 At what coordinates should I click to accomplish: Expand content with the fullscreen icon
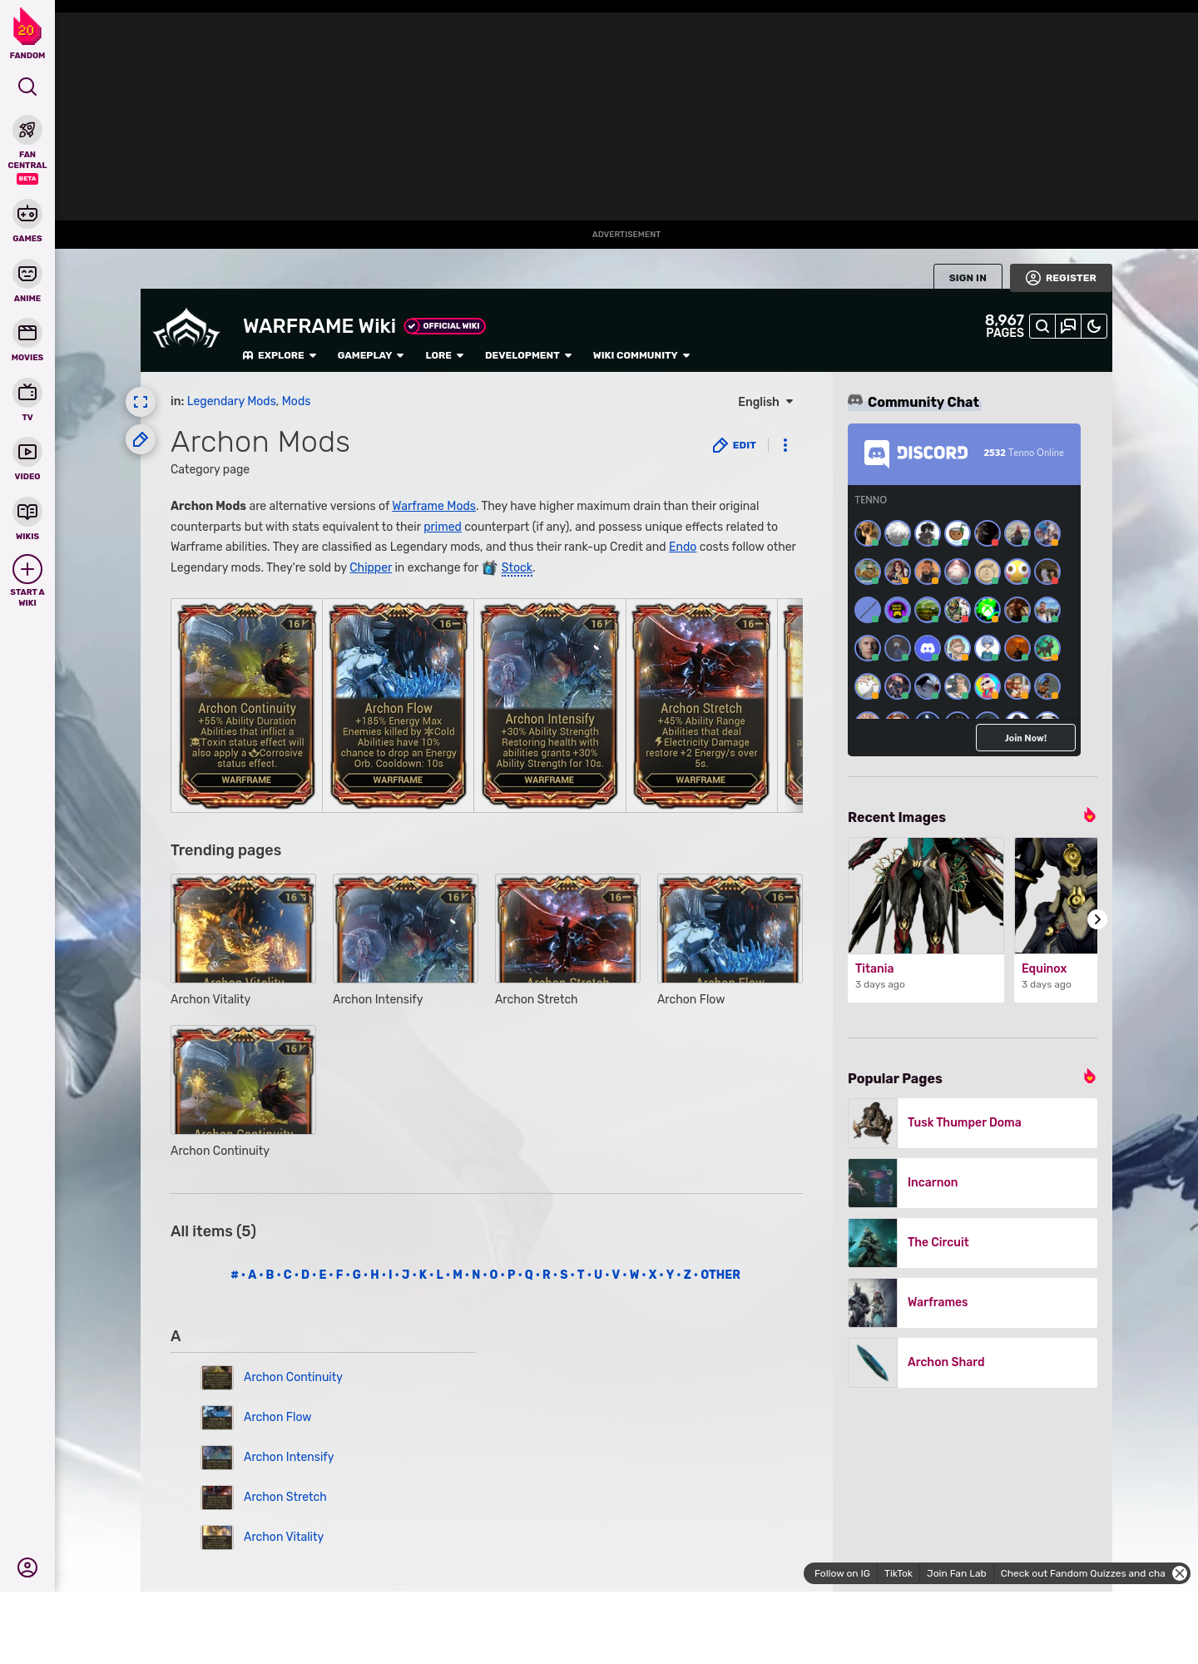pyautogui.click(x=141, y=403)
